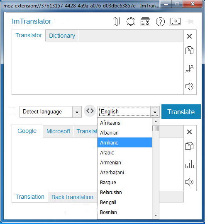Open the bar chart compare icon
Viewport: 205px width, 224px height.
pyautogui.click(x=190, y=164)
